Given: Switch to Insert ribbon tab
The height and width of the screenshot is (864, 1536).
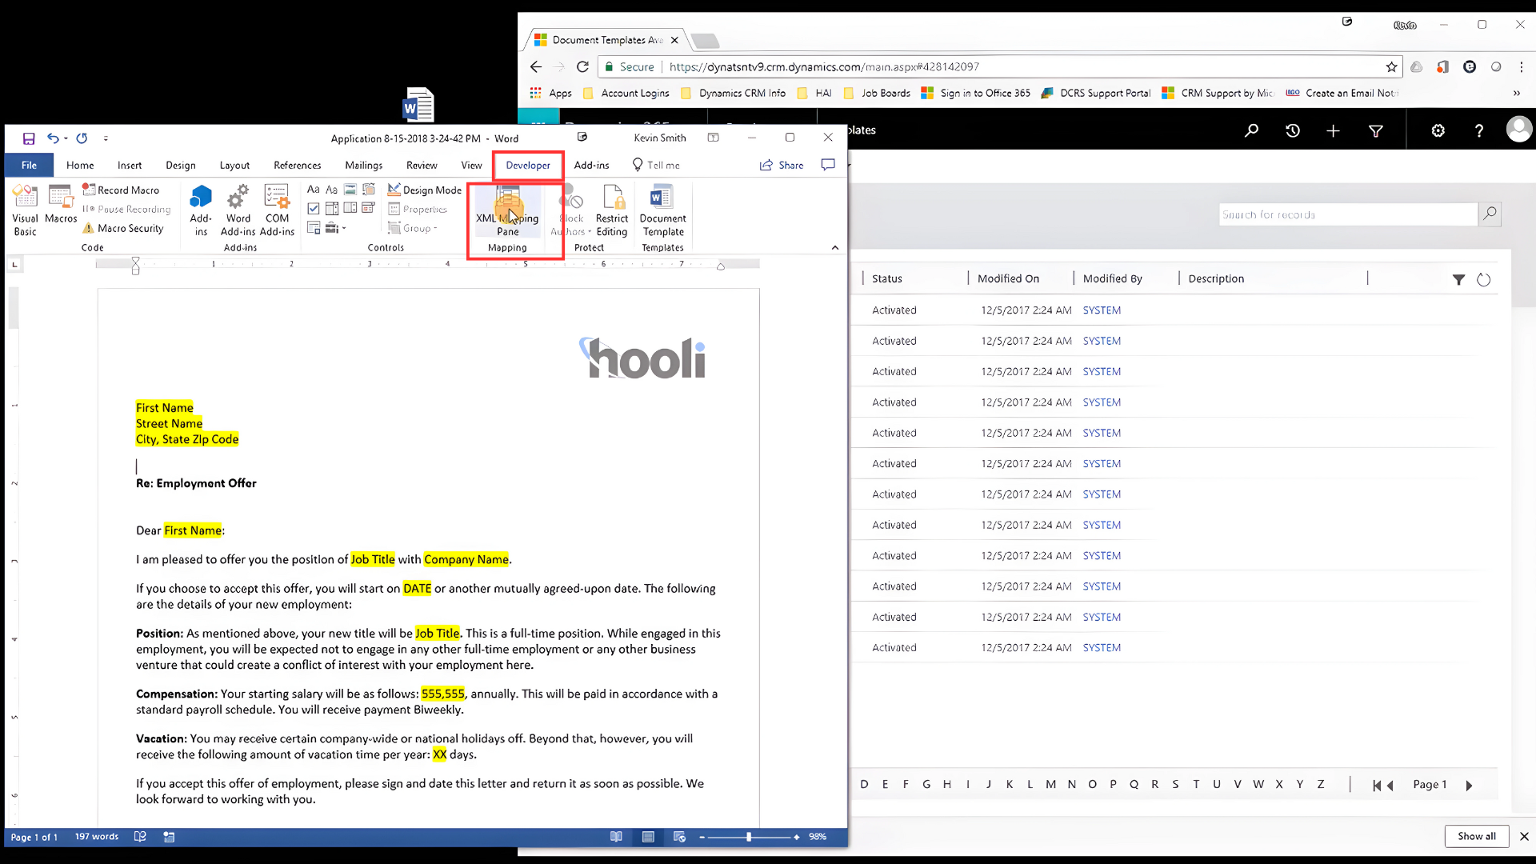Looking at the screenshot, I should click(x=130, y=165).
